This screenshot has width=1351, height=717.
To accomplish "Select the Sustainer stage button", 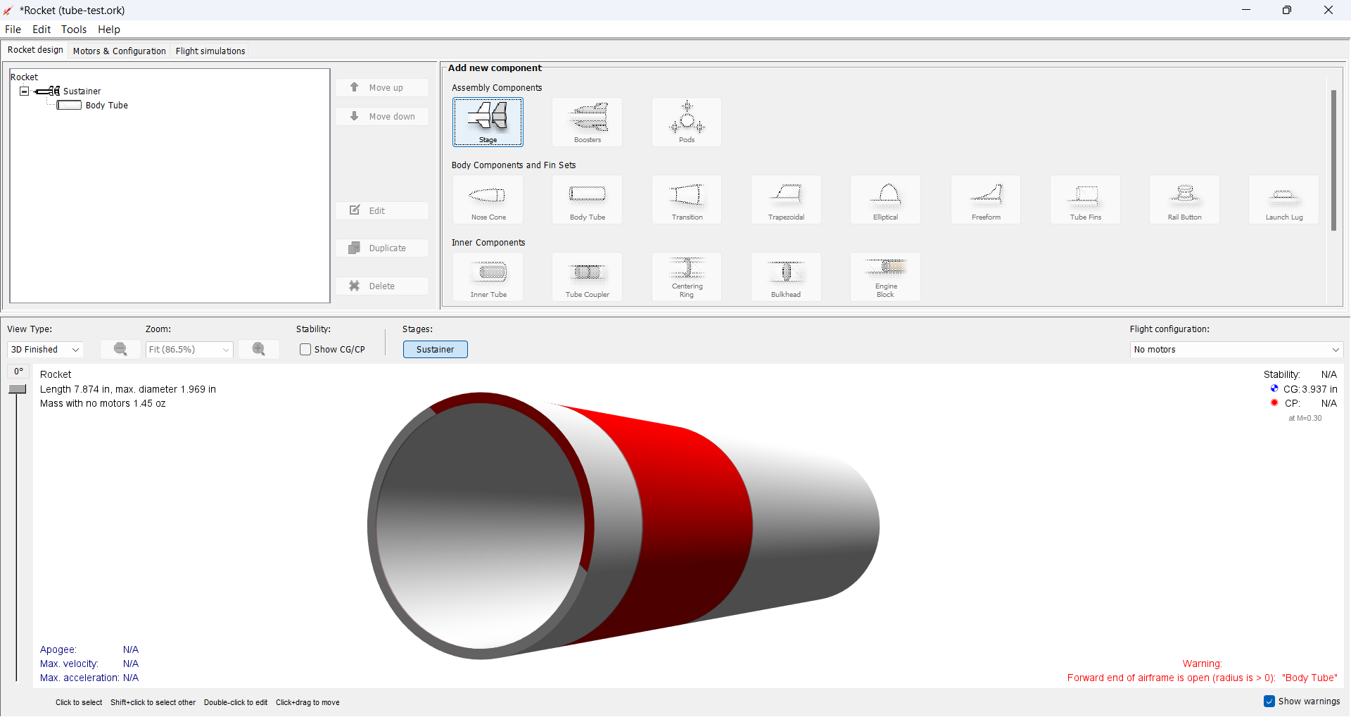I will 435,349.
